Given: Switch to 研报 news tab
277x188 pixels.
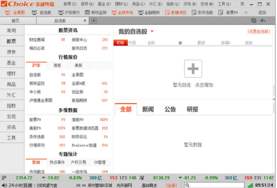Looking at the screenshot, I should click(193, 109).
